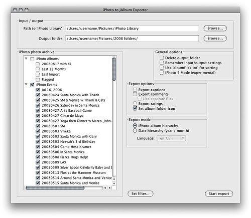Image resolution: width=251 pixels, height=218 pixels.
Task: Disable Set album folder icon
Action: (135, 108)
